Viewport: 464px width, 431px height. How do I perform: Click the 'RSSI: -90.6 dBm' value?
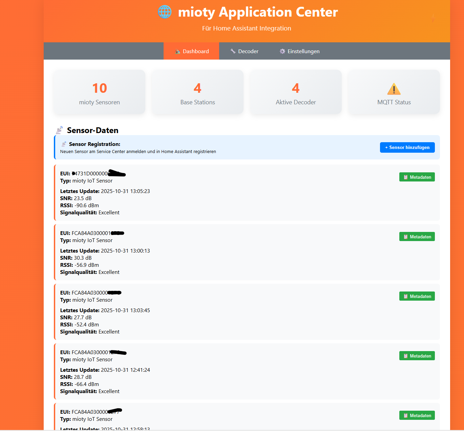(x=80, y=206)
